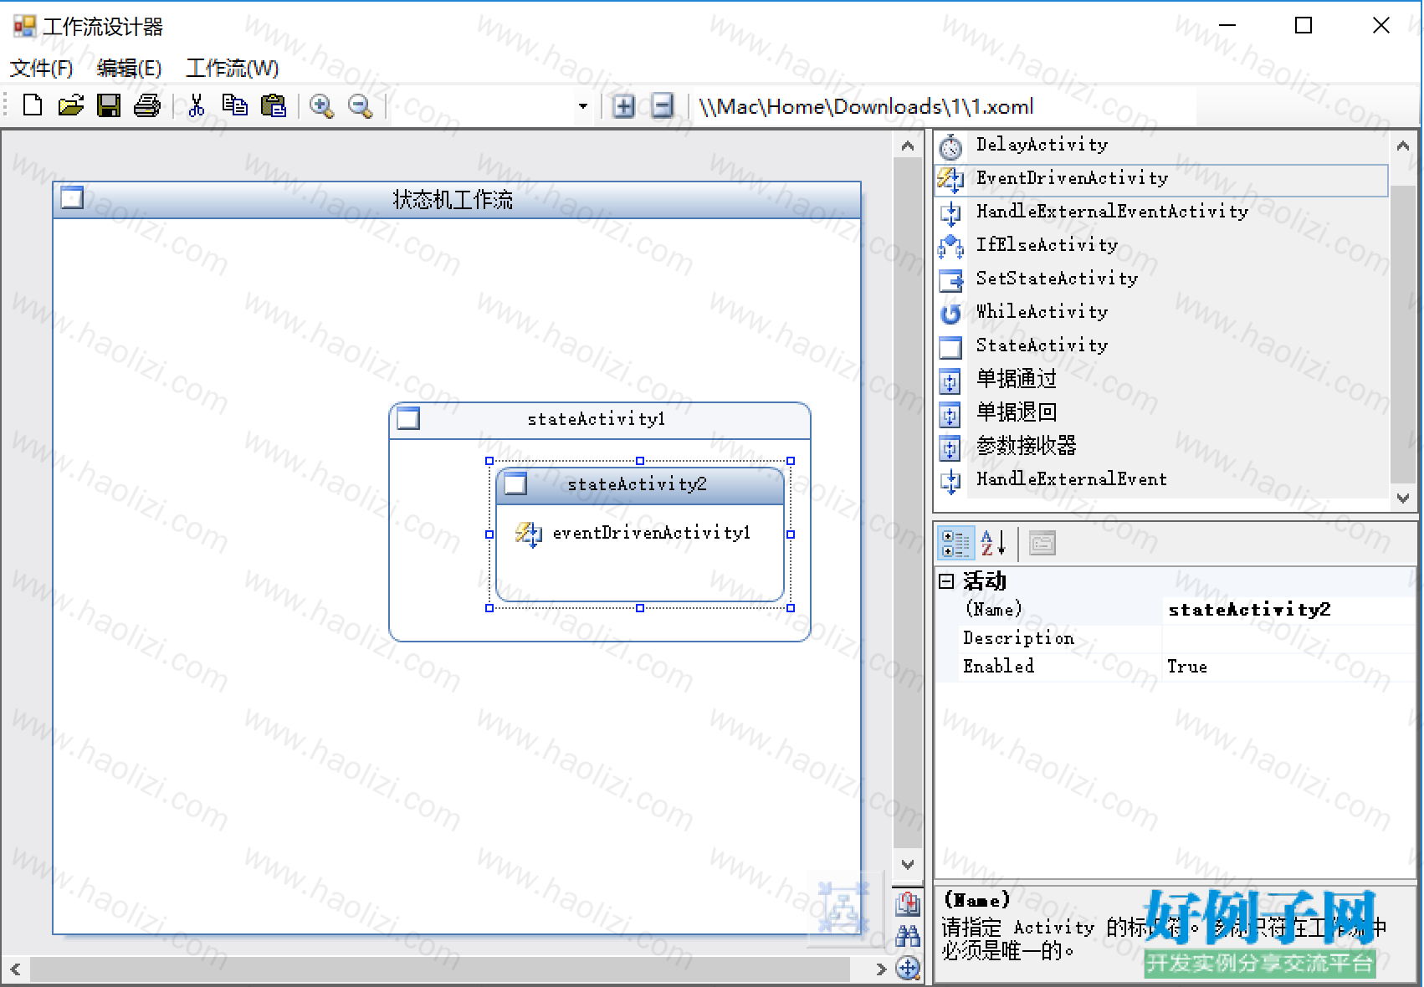
Task: Print the workflow using printer icon
Action: pos(147,105)
